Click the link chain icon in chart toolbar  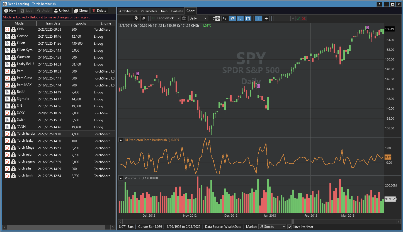(144, 18)
